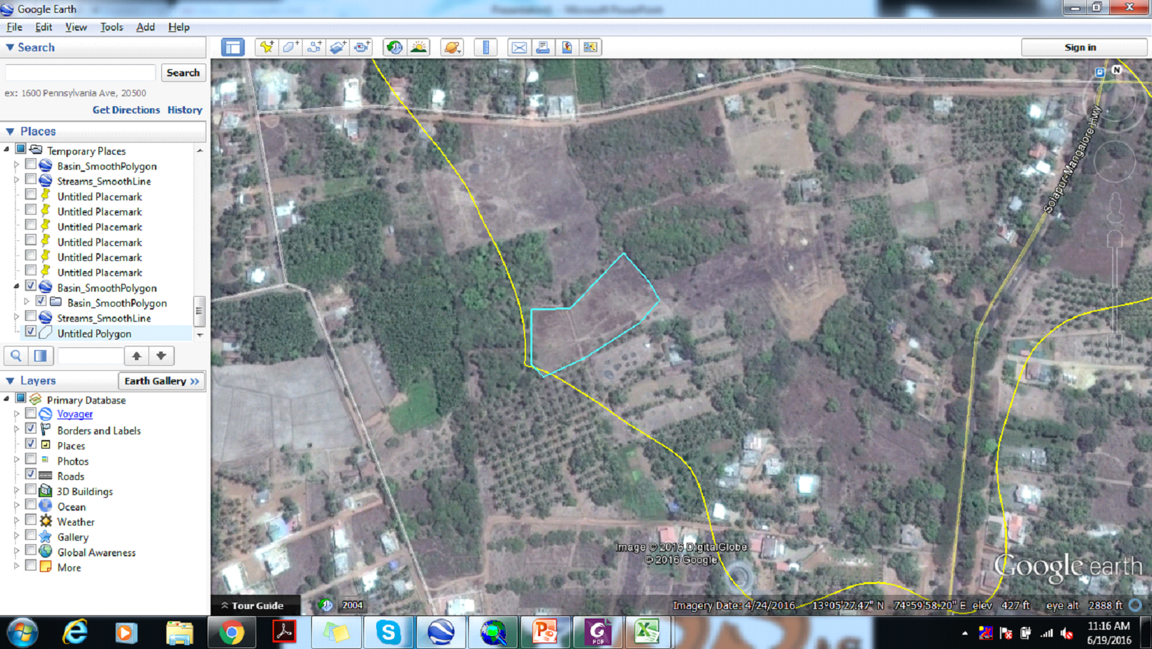The image size is (1152, 649).
Task: Open the ruler measurement tool
Action: [x=485, y=47]
